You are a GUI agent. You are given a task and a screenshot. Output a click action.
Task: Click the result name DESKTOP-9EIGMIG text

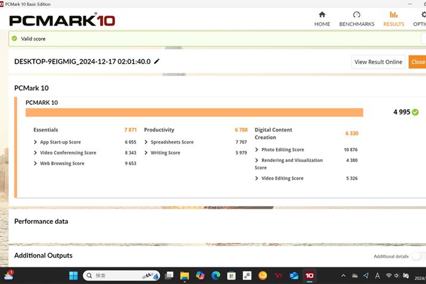[x=82, y=61]
